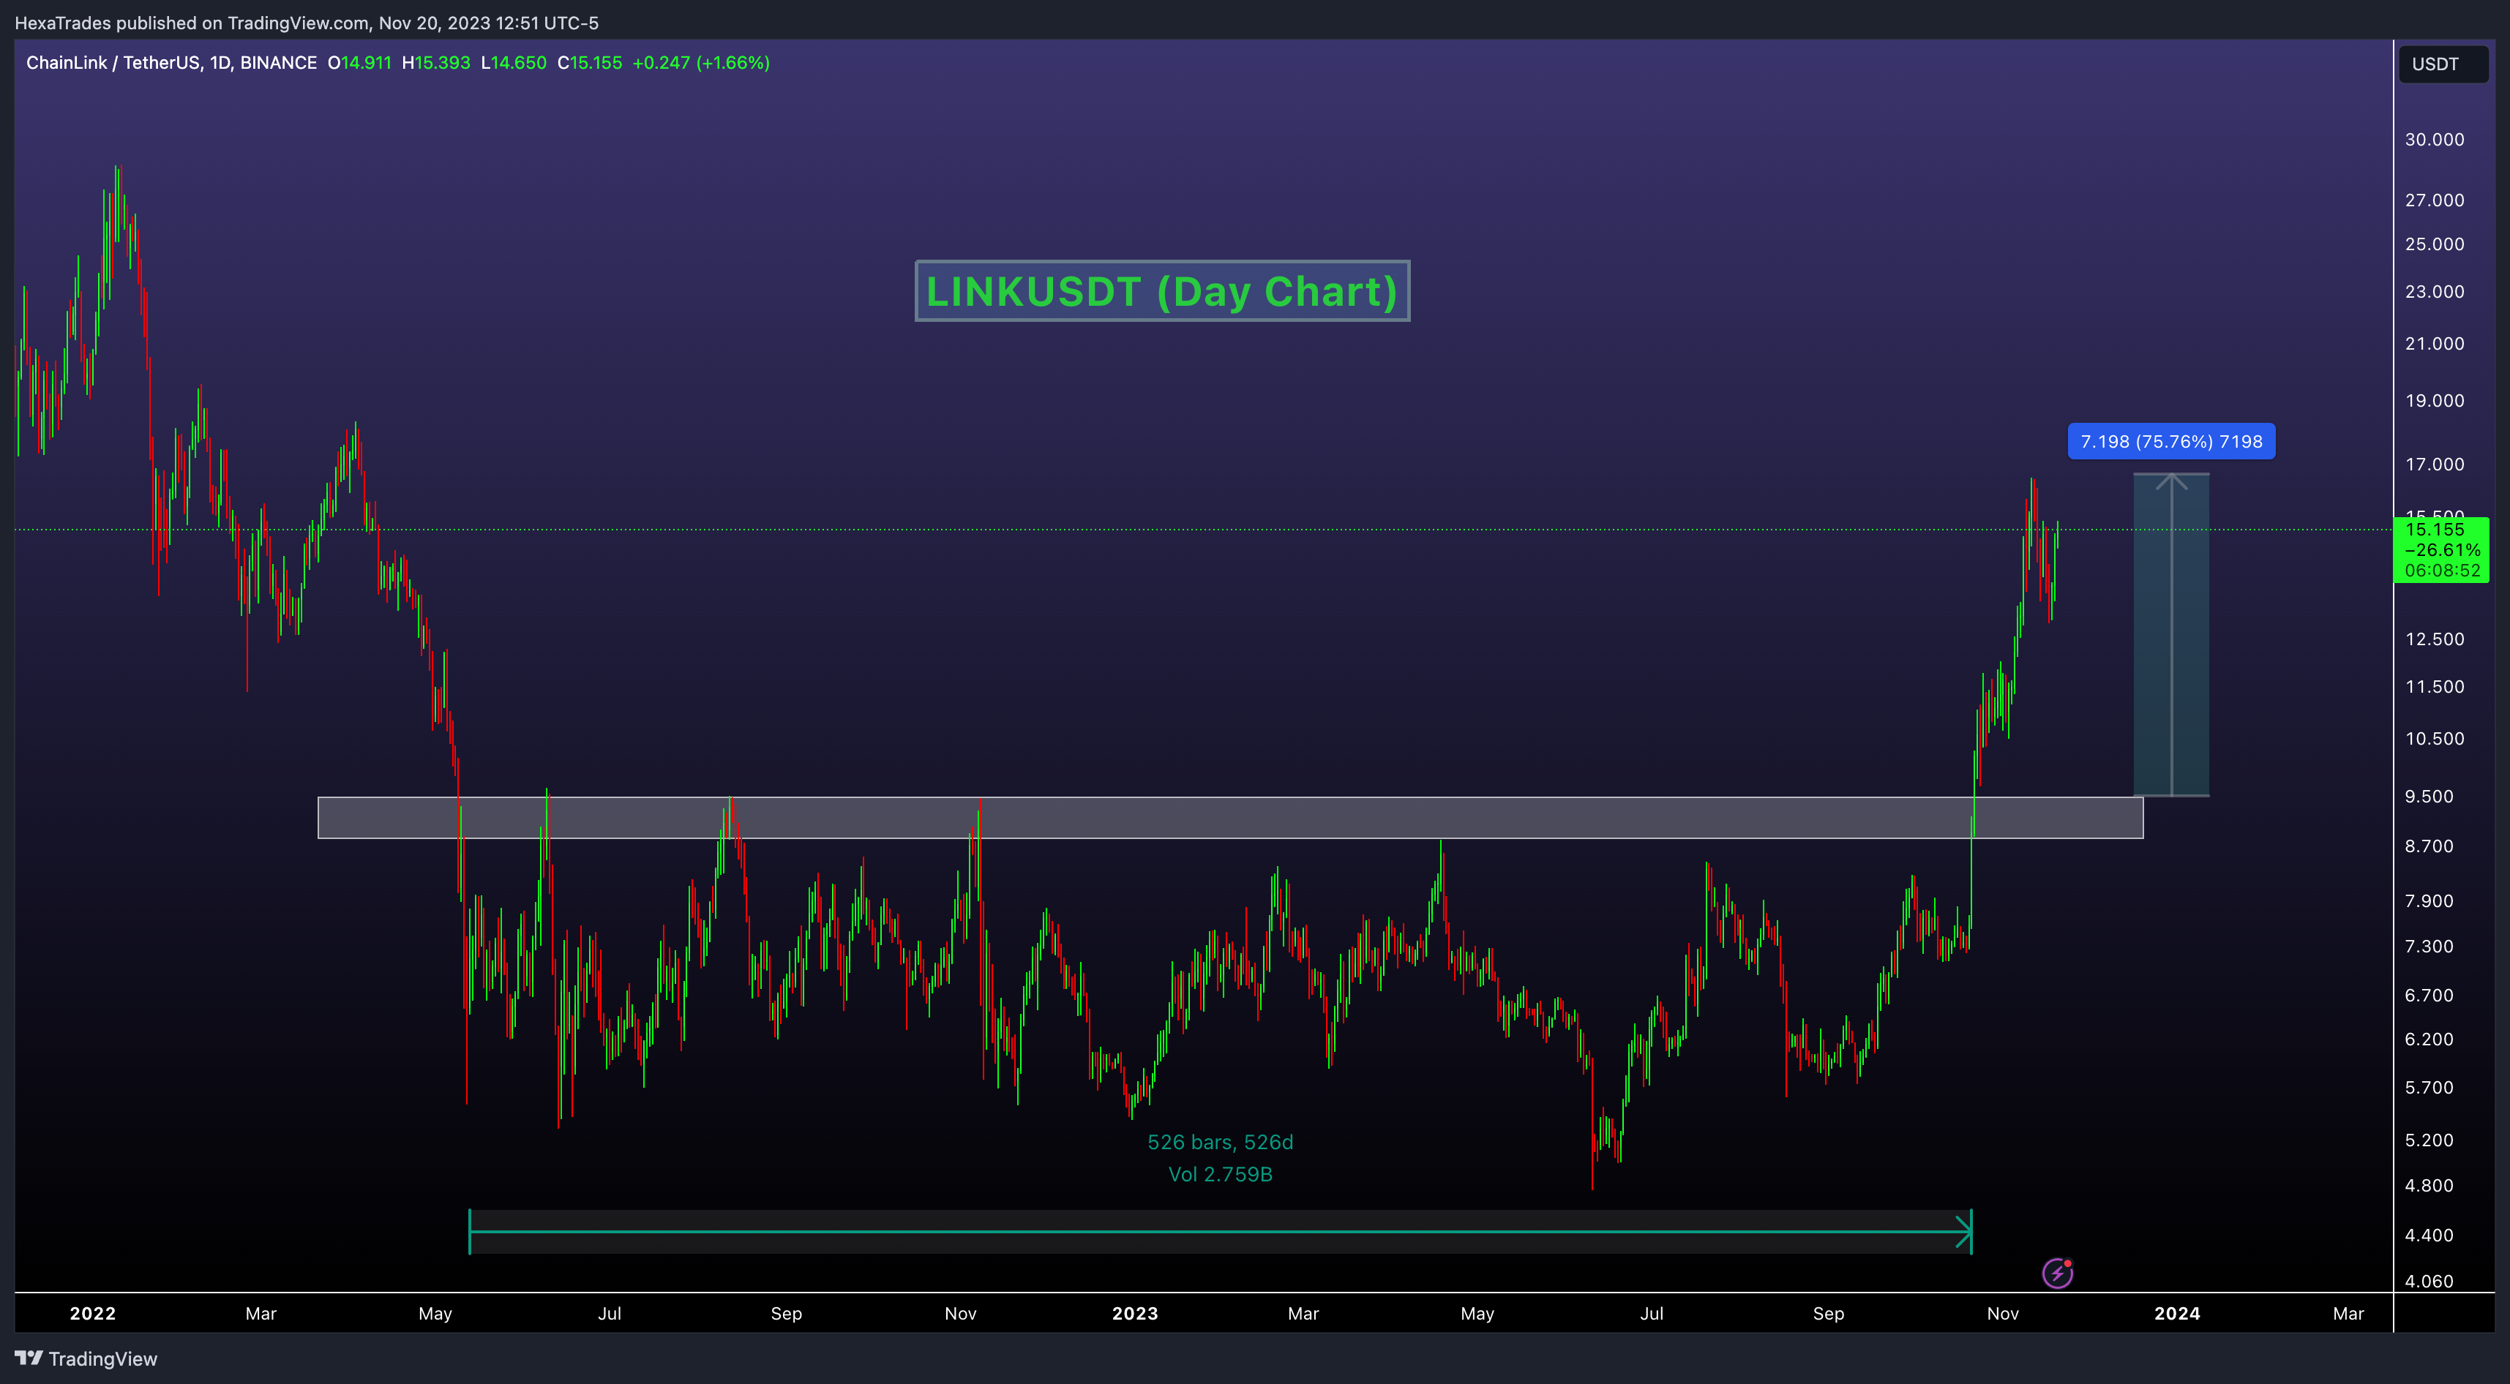The height and width of the screenshot is (1384, 2510).
Task: Click the Mar label right of 2024
Action: (x=2348, y=1313)
